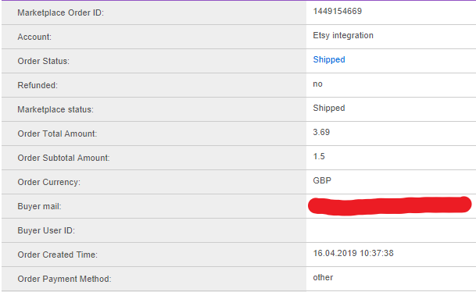476x292 pixels.
Task: Select the Marketplace status Shipped text
Action: 329,109
